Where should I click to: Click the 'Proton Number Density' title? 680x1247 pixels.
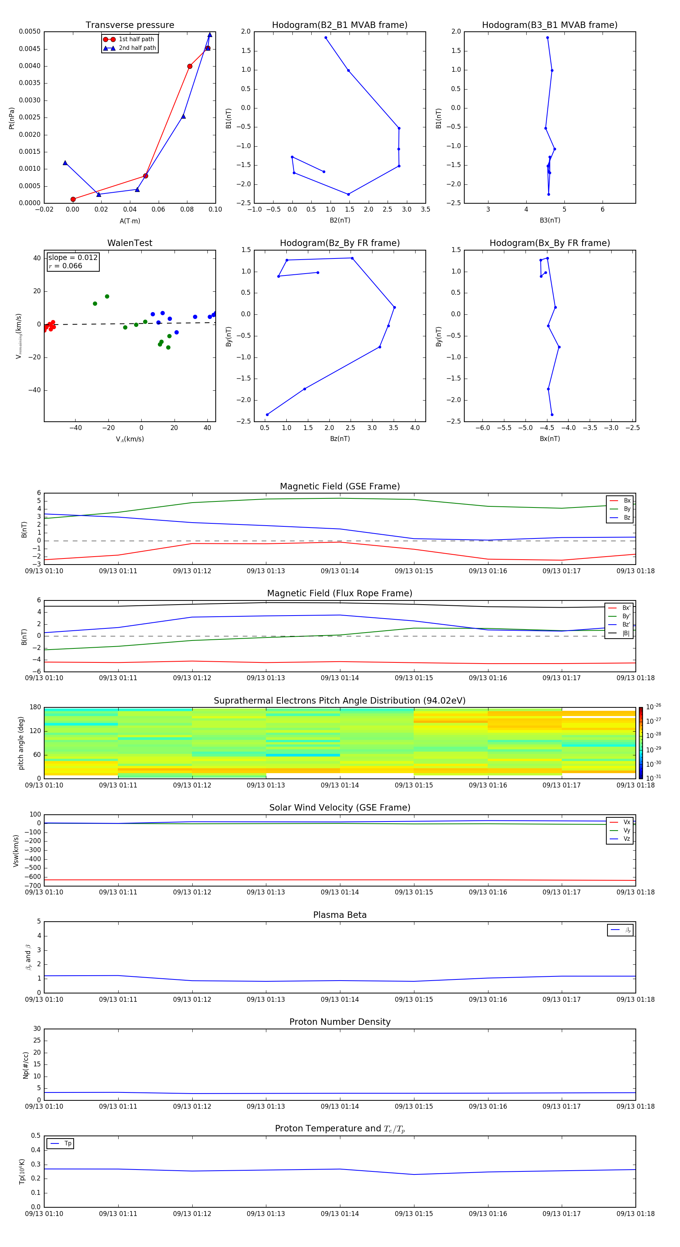[340, 1022]
